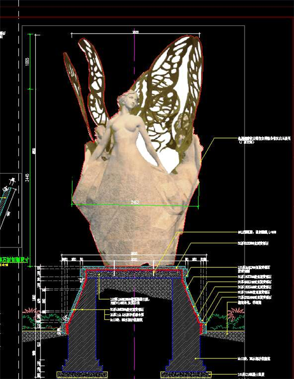This screenshot has width=294, height=379.
Task: Click the top horizontal dimension above the wings
Action: [x=136, y=33]
